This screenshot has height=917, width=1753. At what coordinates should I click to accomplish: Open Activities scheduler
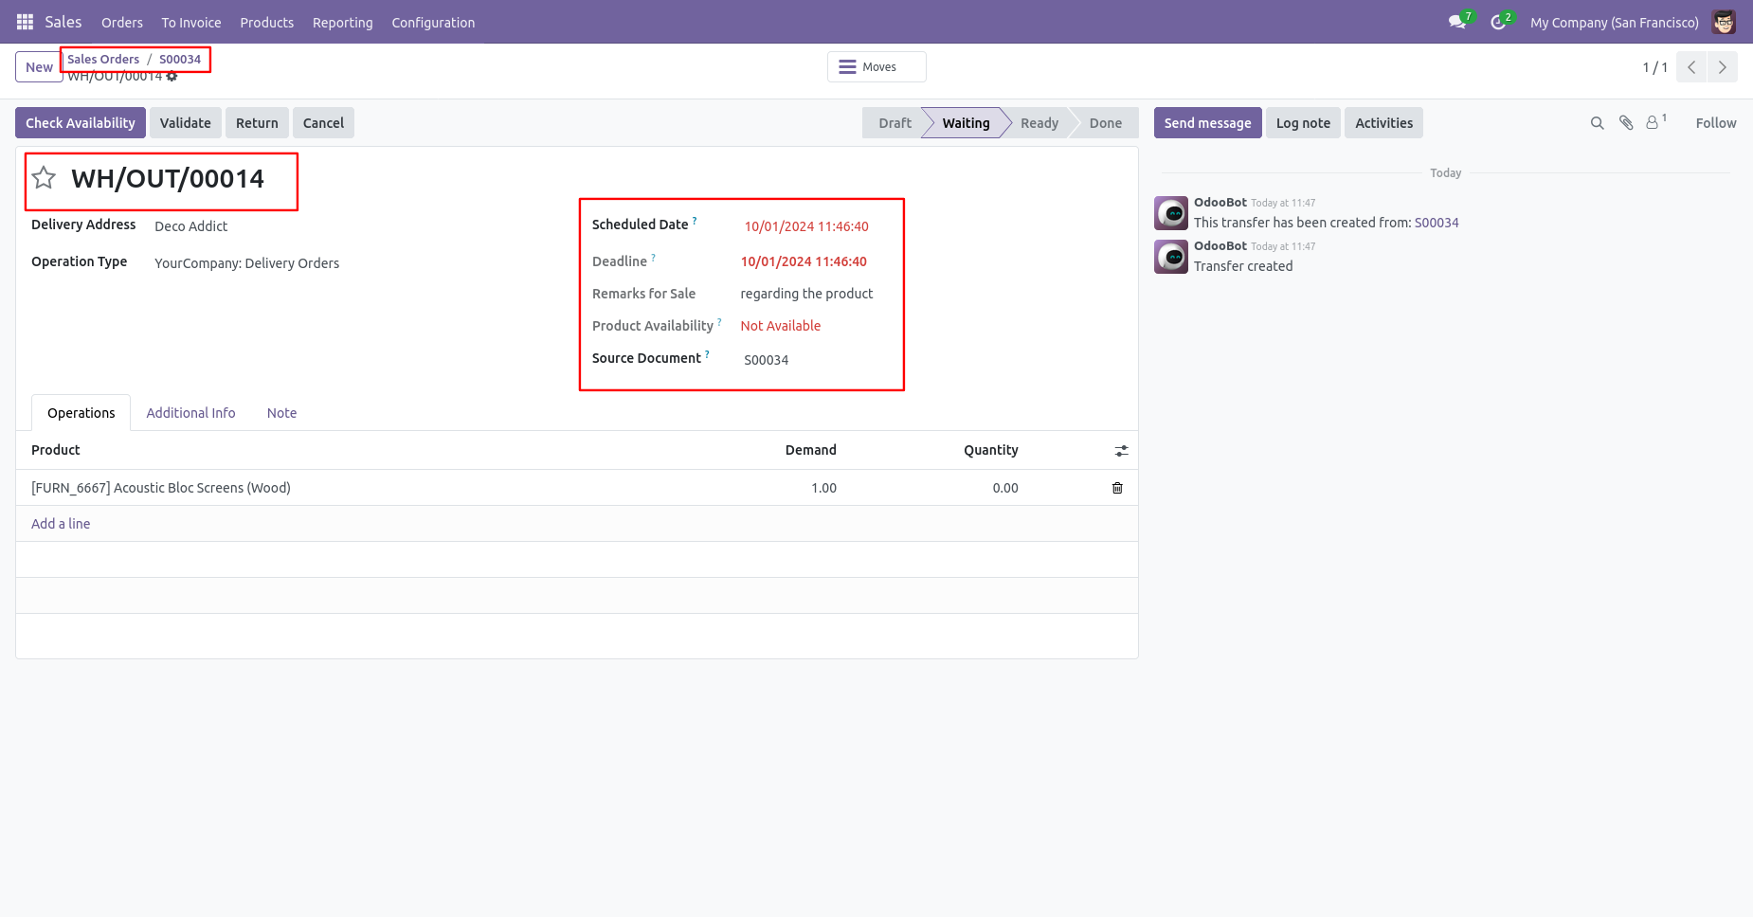tap(1383, 123)
